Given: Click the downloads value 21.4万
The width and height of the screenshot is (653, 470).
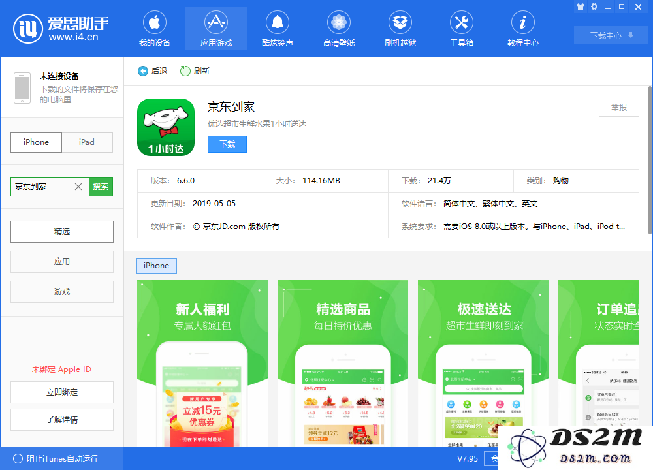Looking at the screenshot, I should pyautogui.click(x=439, y=181).
